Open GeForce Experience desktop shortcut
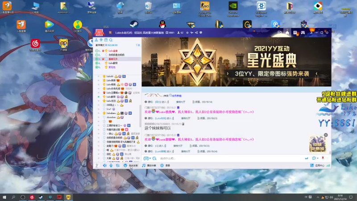 [233, 8]
